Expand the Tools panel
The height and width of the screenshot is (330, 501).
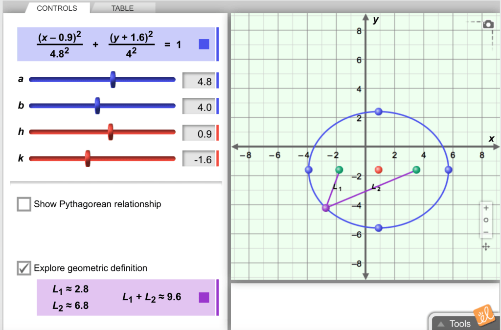coord(454,323)
